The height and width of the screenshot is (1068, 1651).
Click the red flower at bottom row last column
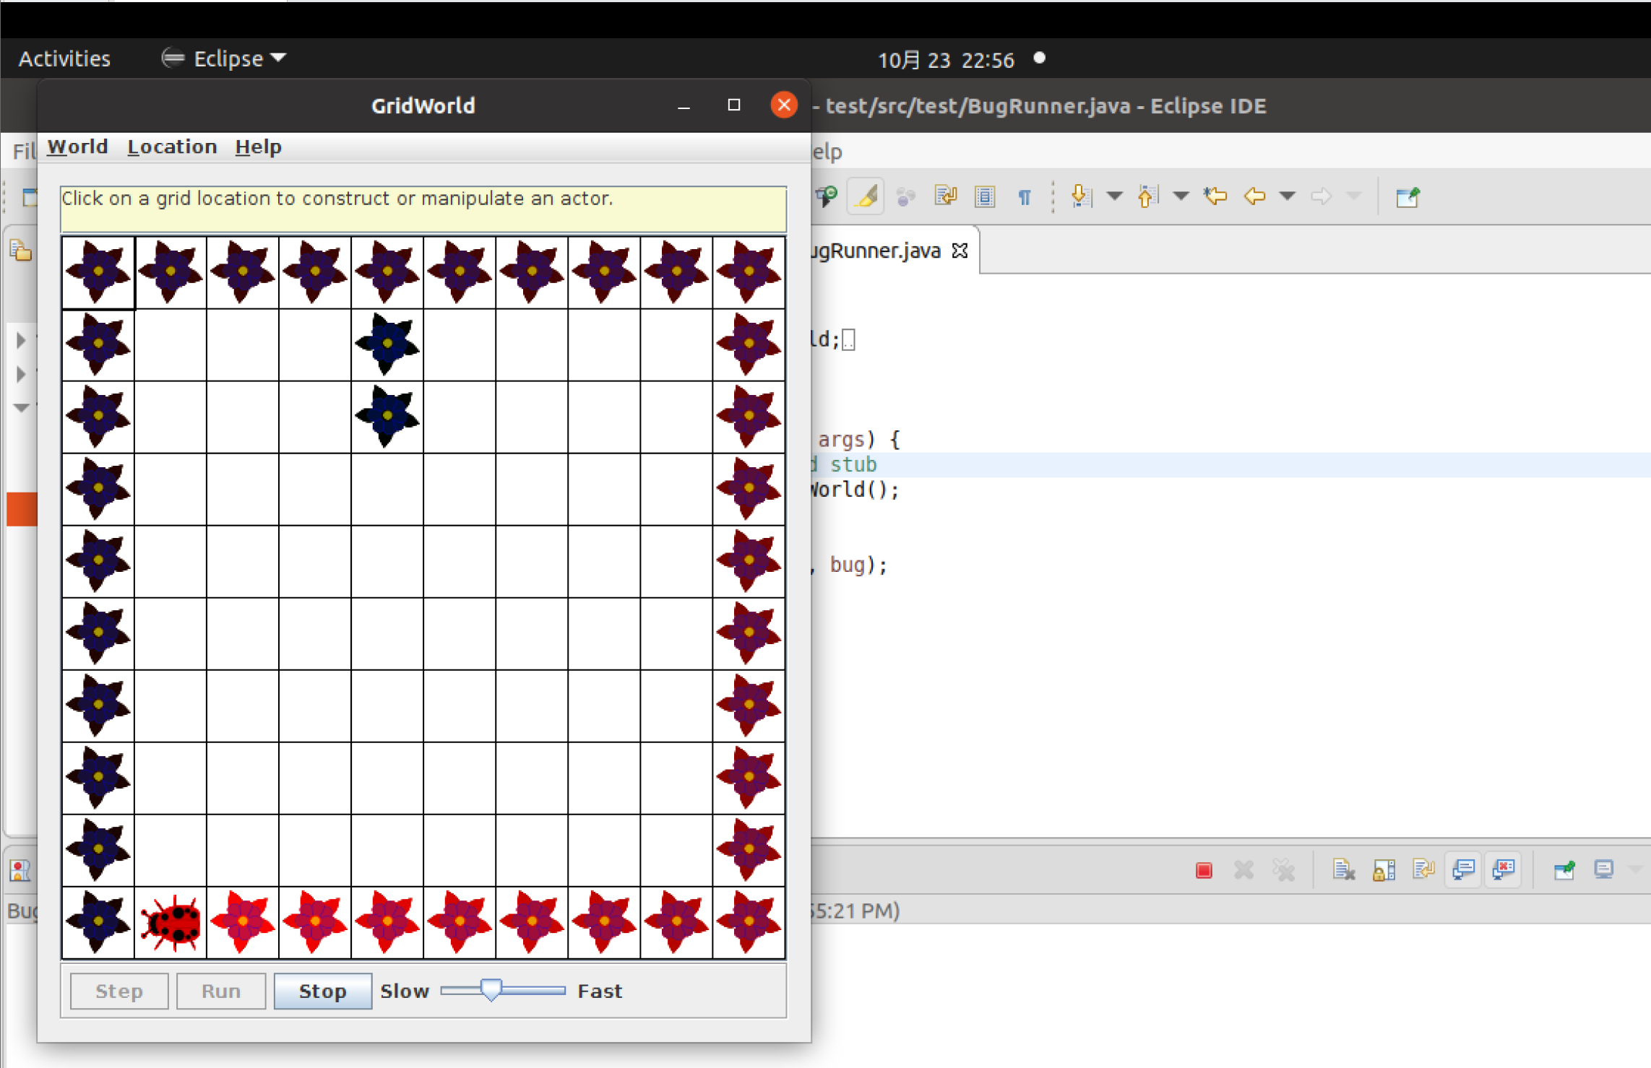[751, 921]
